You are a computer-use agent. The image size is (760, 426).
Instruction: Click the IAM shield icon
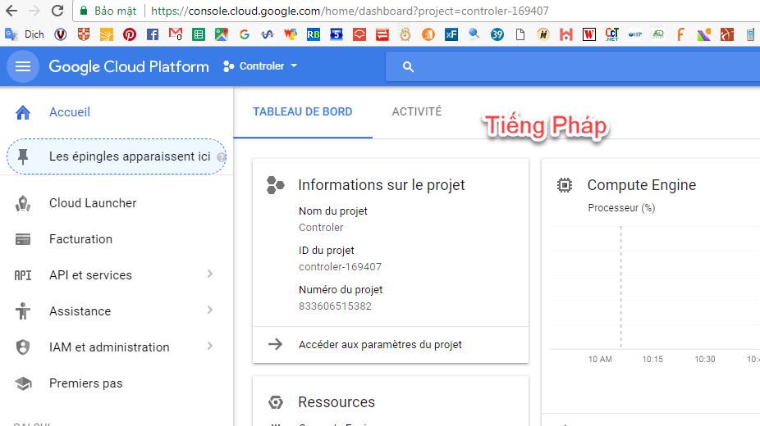23,347
